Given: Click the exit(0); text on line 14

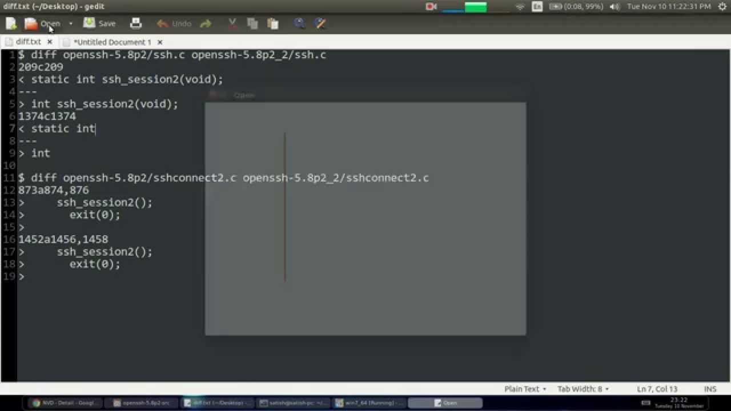Looking at the screenshot, I should tap(95, 215).
